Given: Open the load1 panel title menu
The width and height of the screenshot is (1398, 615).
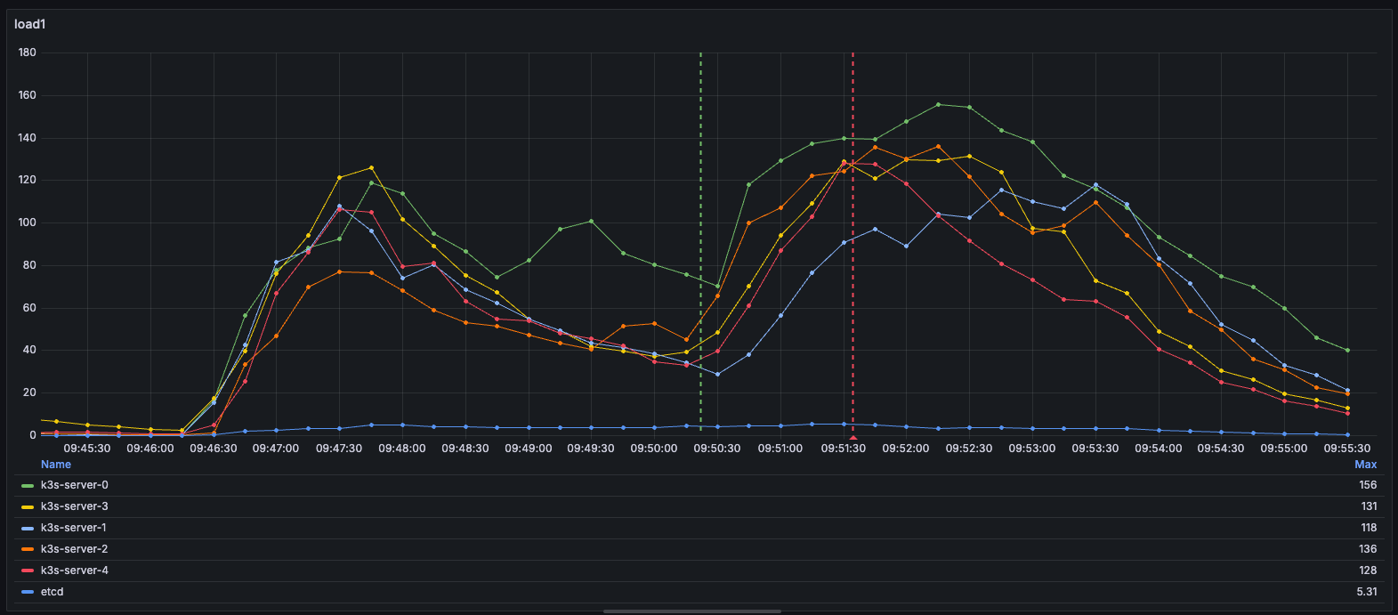Looking at the screenshot, I should [30, 24].
